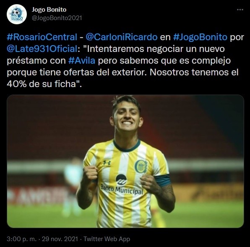The image size is (250, 247).
Task: Visit the @CarloniRicardo mention
Action: tap(122, 37)
